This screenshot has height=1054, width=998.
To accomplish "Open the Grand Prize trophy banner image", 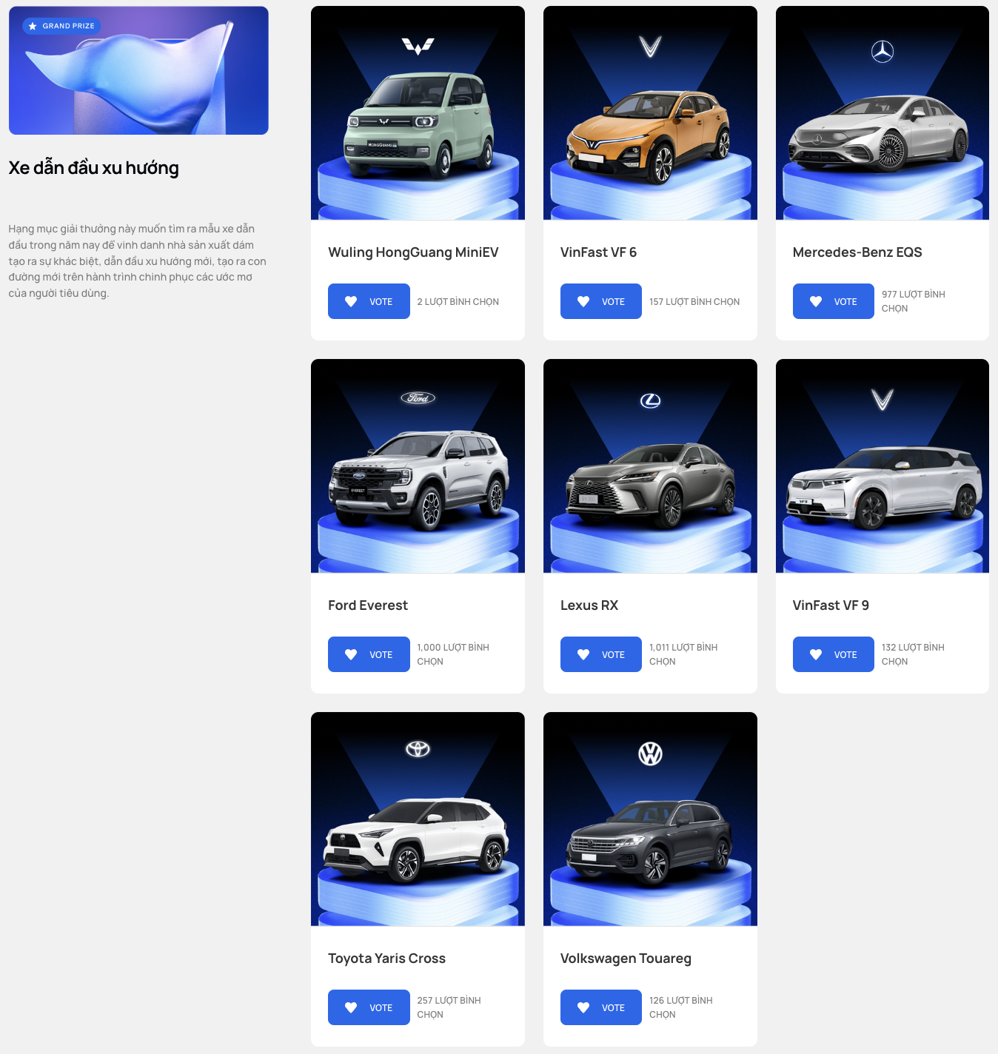I will [x=138, y=70].
